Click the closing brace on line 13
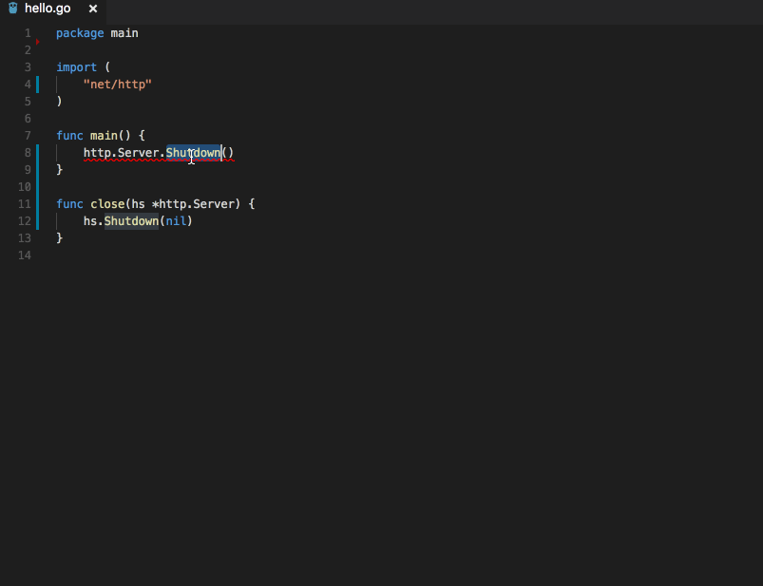763x586 pixels. pos(61,237)
